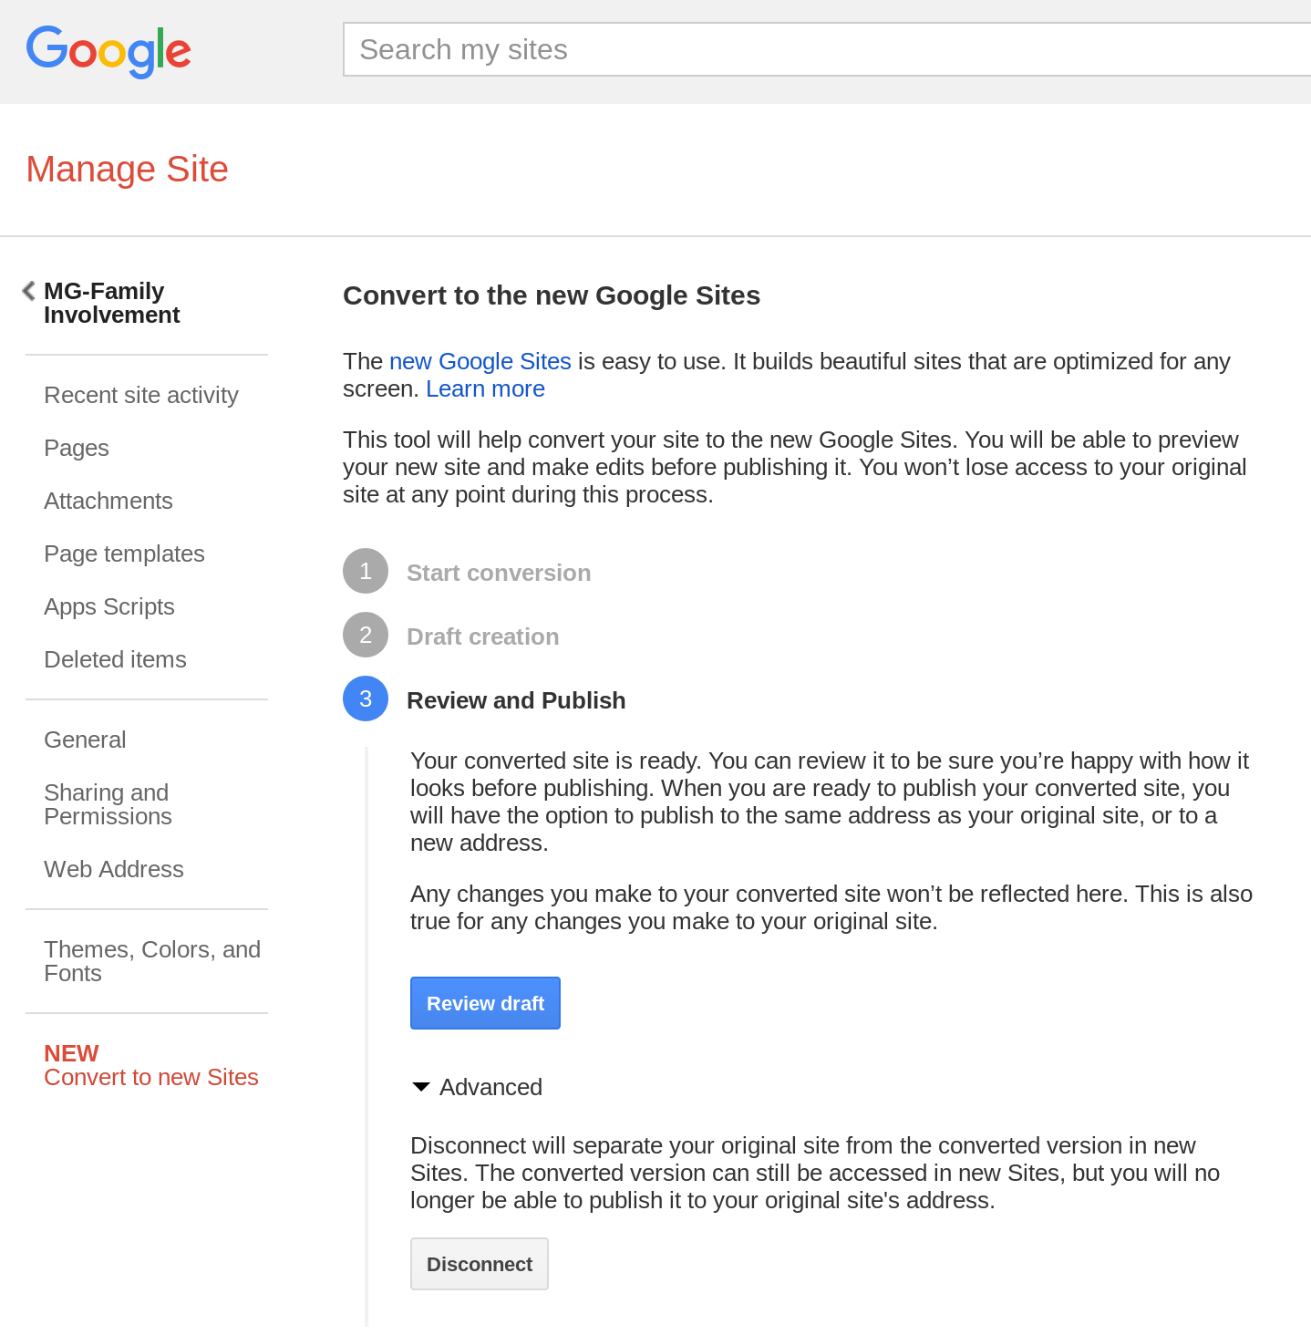
Task: Open the Attachments section
Action: point(108,502)
